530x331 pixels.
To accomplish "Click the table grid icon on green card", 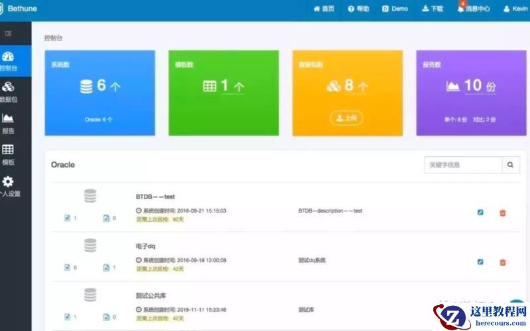I will 209,86.
